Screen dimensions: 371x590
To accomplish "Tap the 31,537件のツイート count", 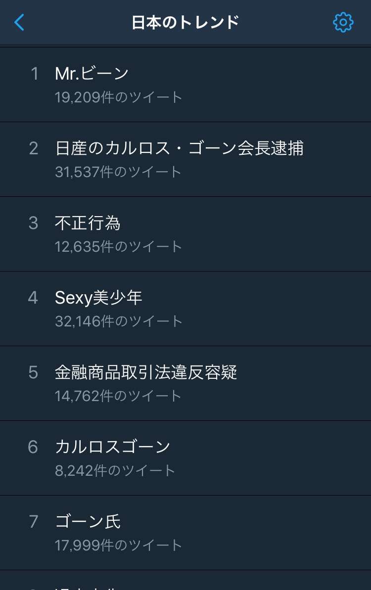I will pyautogui.click(x=119, y=172).
